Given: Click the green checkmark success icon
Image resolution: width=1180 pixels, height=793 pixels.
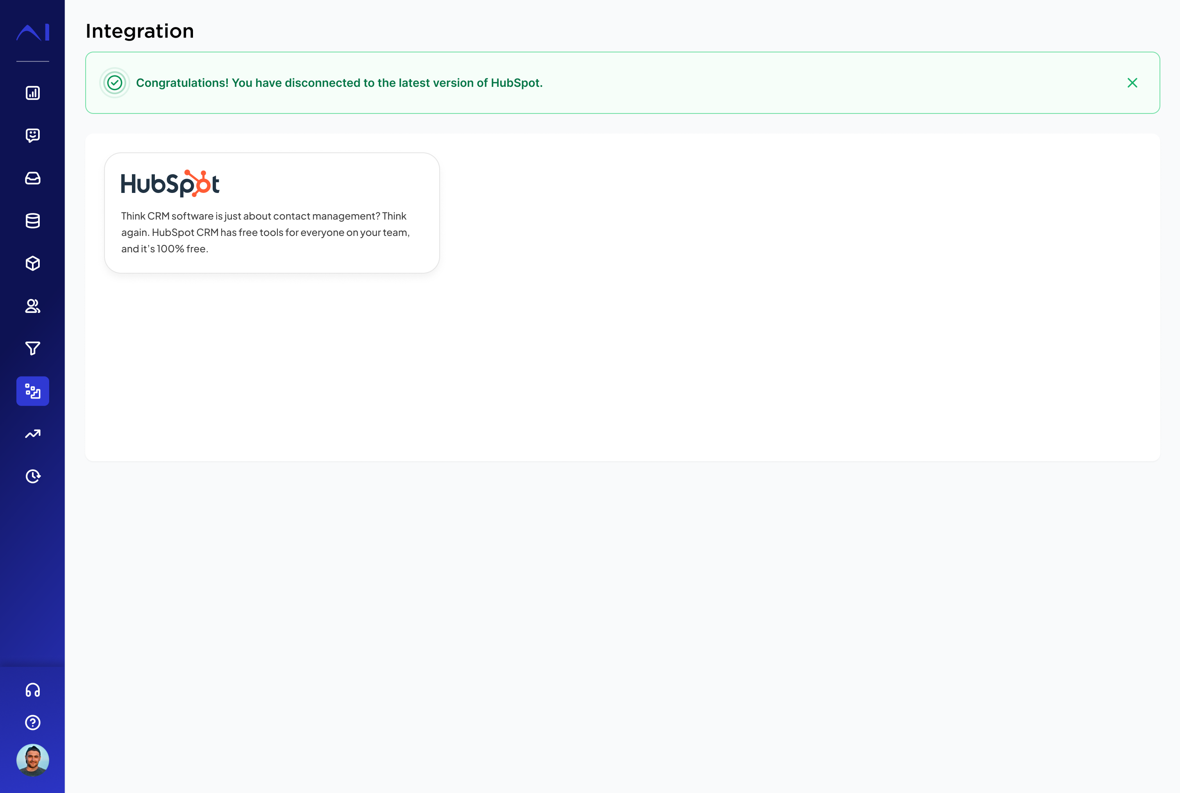Looking at the screenshot, I should (x=115, y=82).
